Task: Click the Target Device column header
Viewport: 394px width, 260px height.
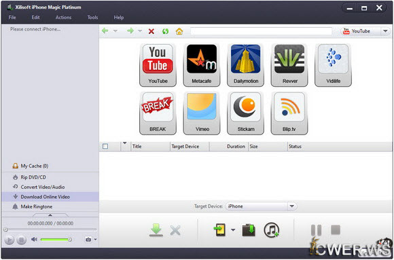Action: (190, 146)
